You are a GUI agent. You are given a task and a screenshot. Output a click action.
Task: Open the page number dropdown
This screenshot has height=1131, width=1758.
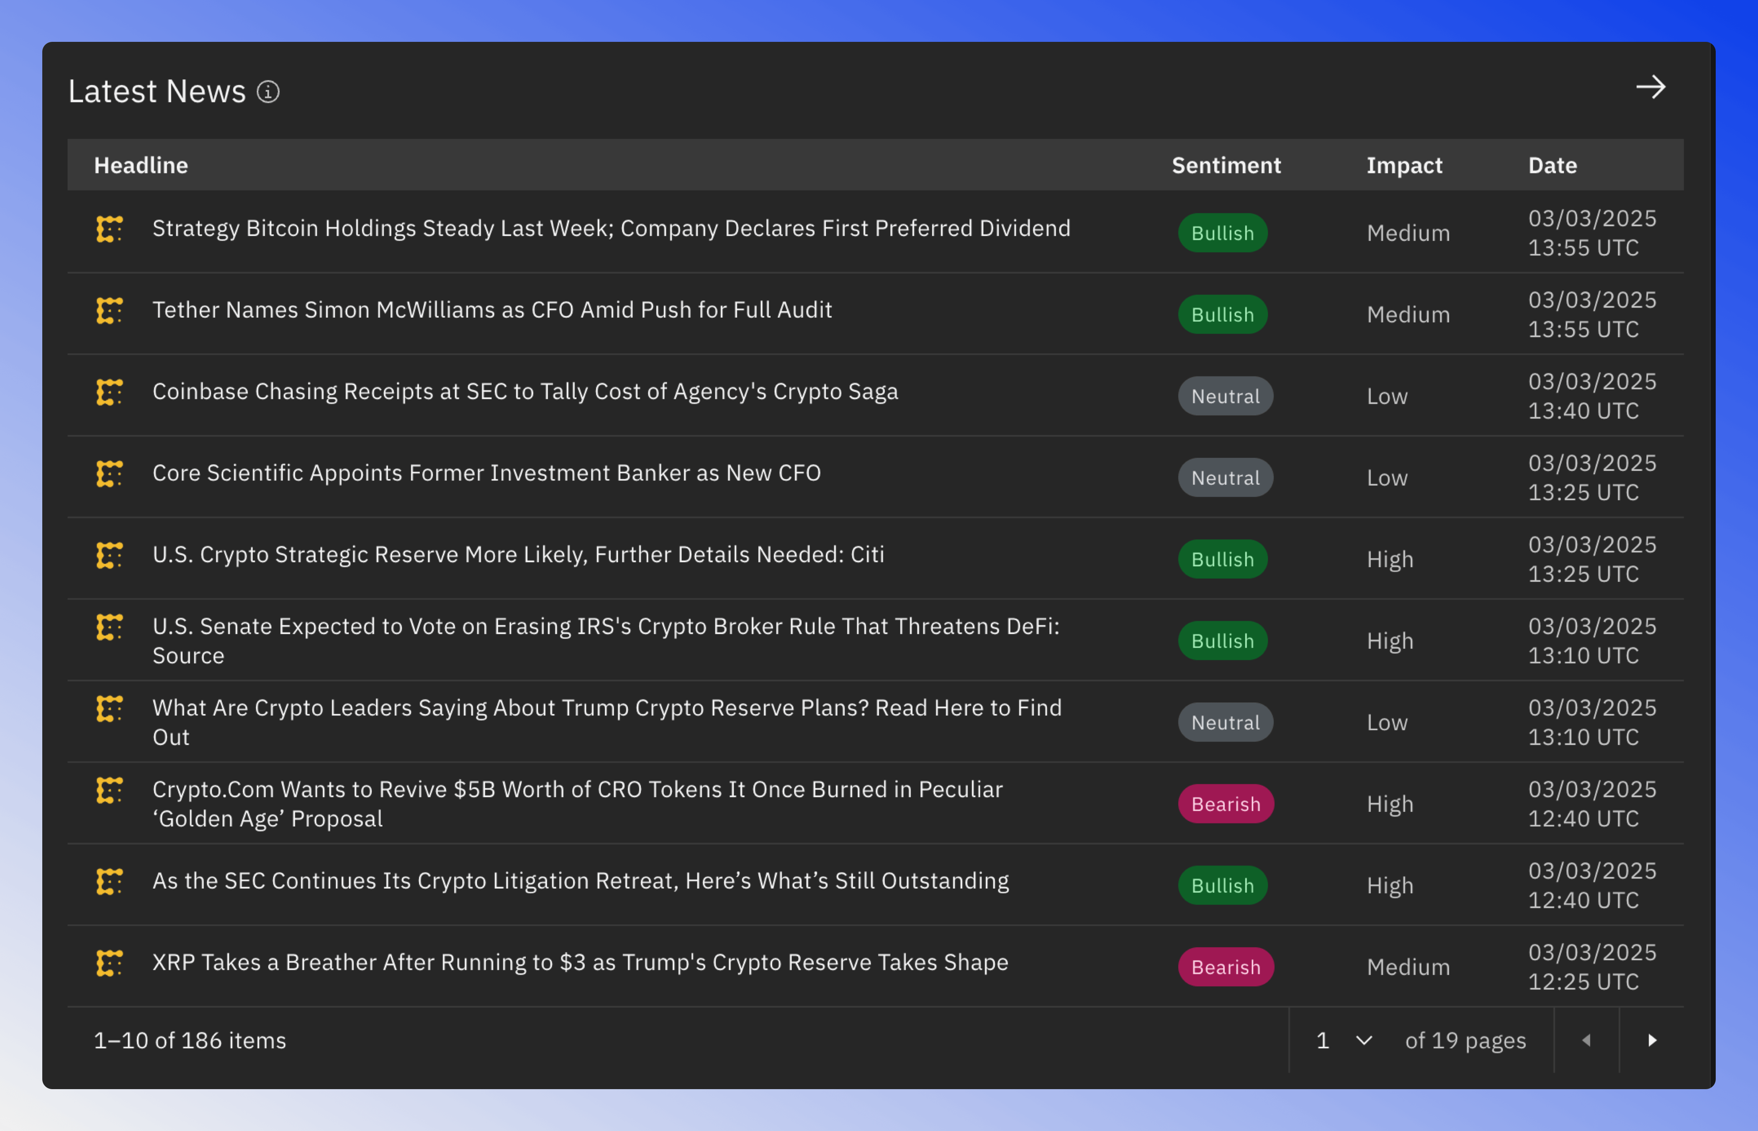coord(1344,1040)
